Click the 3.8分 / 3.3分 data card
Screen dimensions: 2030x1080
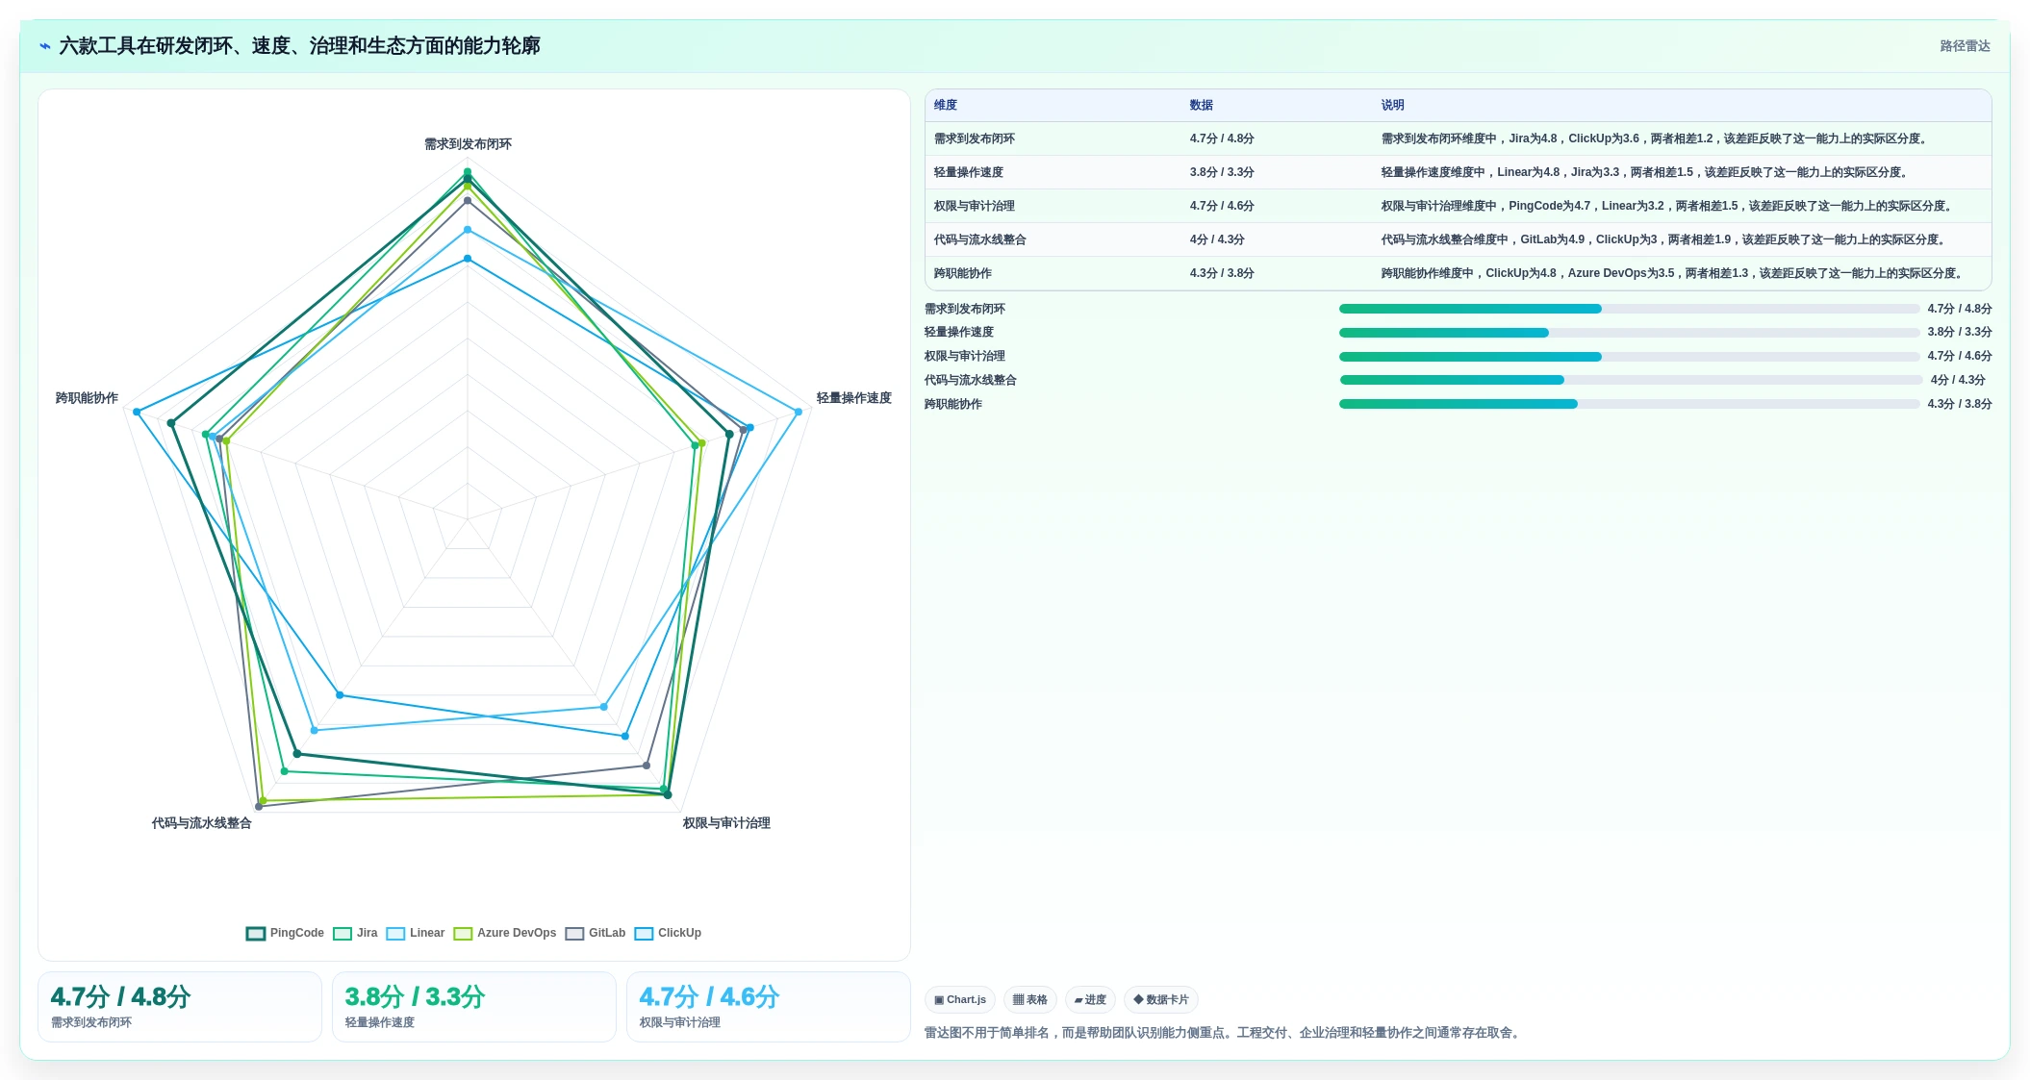(474, 1006)
